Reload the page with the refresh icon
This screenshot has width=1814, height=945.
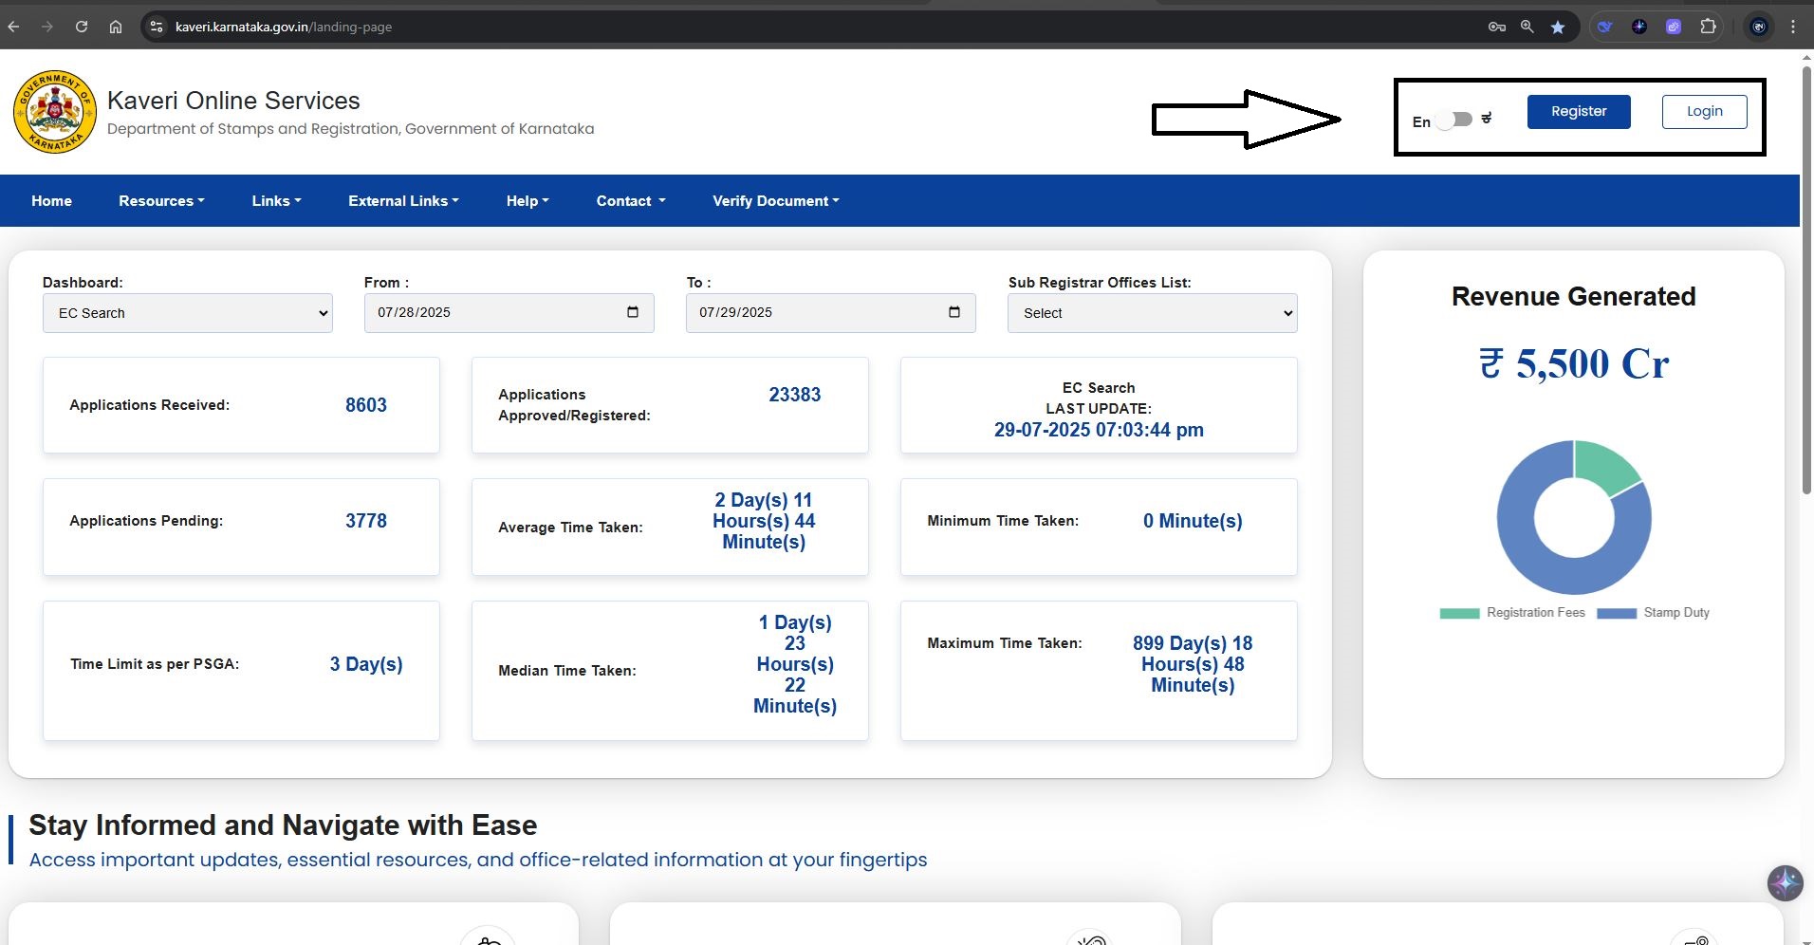pyautogui.click(x=82, y=27)
